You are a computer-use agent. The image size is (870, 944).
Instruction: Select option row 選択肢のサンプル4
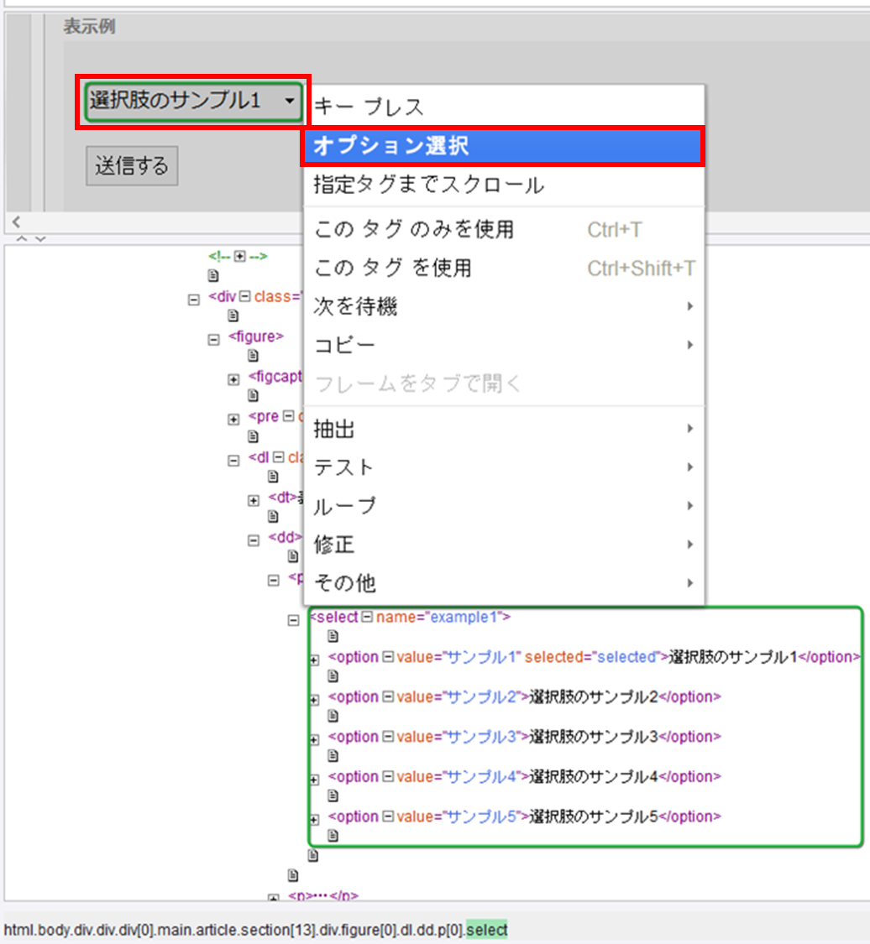pos(524,777)
